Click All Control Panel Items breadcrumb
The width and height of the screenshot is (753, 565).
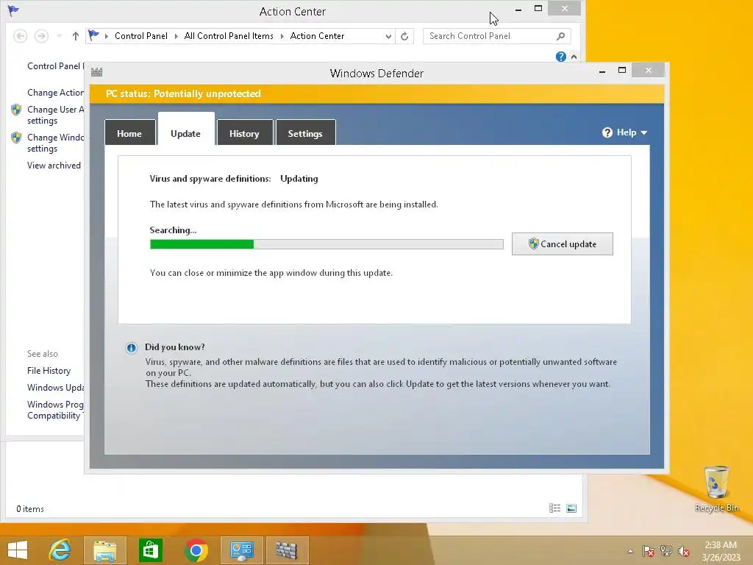click(229, 36)
